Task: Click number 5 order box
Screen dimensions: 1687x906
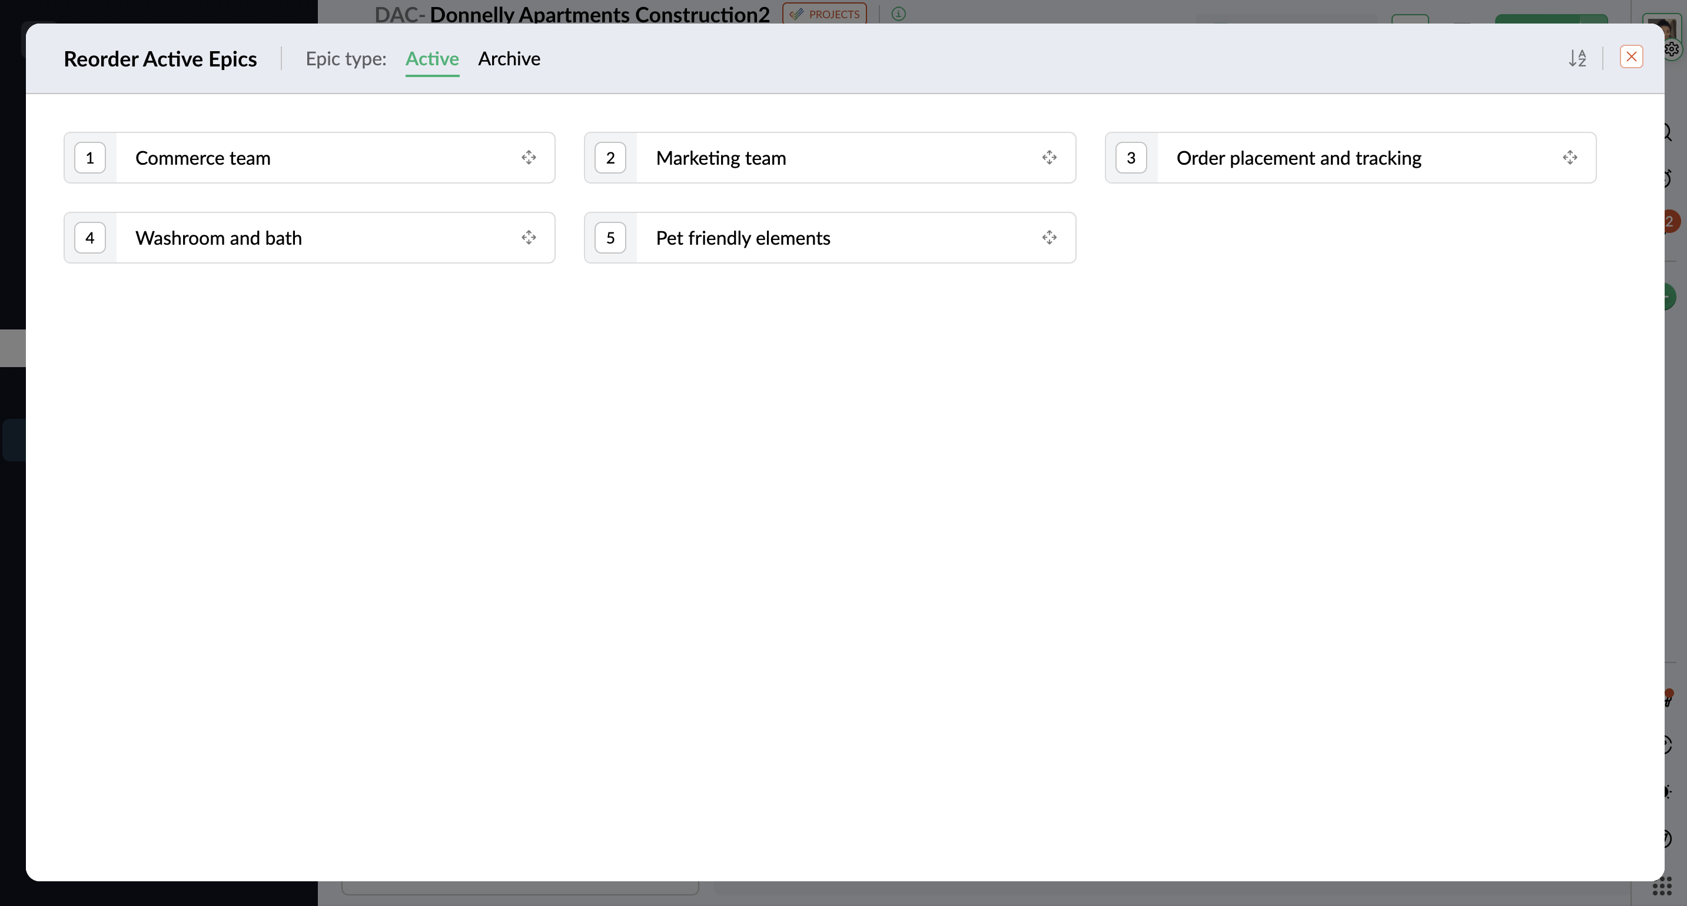Action: tap(610, 238)
